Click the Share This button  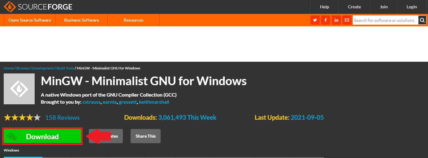(x=145, y=136)
